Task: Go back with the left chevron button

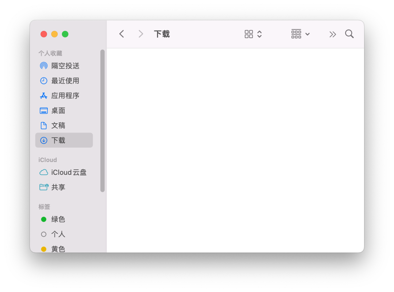Action: (121, 34)
